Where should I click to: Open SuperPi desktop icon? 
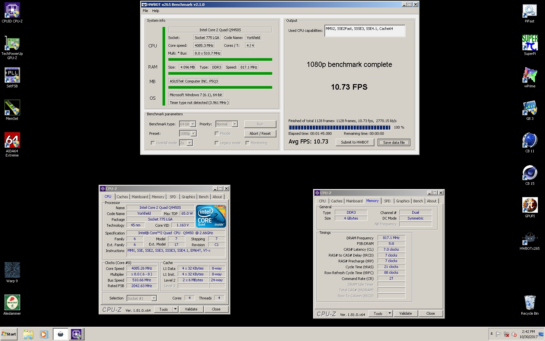[x=530, y=45]
